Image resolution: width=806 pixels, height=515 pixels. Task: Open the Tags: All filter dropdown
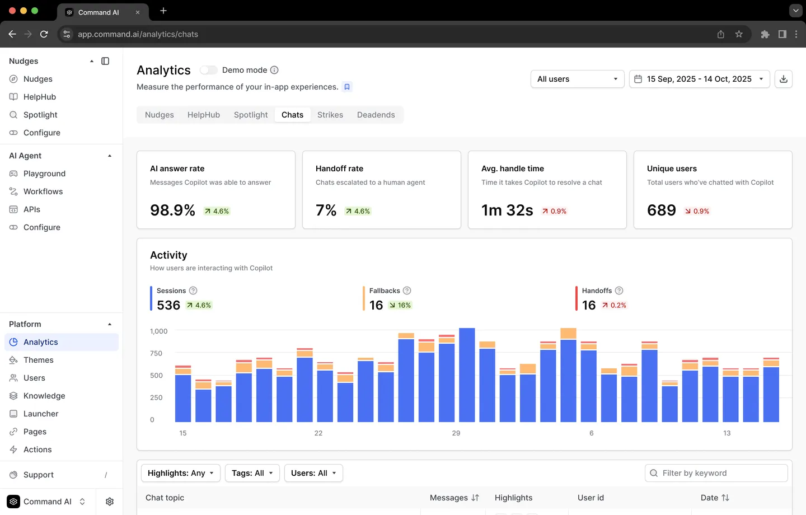pyautogui.click(x=252, y=473)
